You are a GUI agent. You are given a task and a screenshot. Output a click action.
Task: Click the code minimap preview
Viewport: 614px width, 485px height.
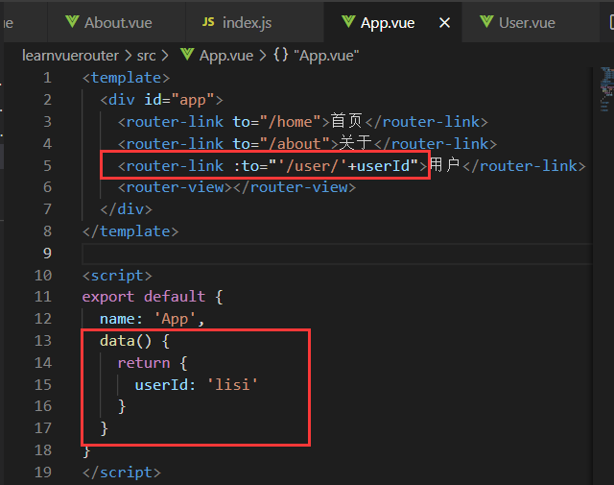pos(606,89)
